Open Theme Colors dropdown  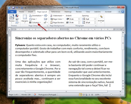(17, 16)
